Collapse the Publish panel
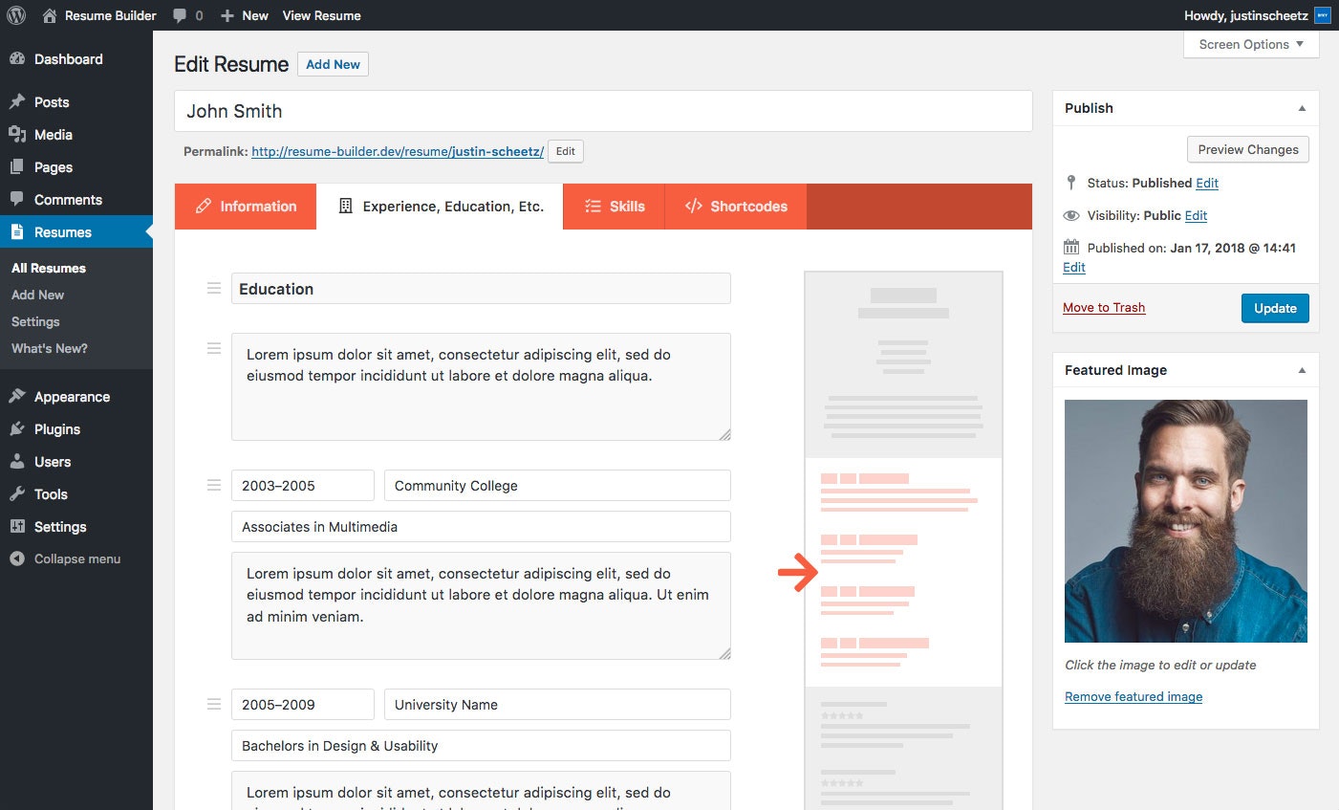Image resolution: width=1339 pixels, height=810 pixels. (x=1302, y=108)
